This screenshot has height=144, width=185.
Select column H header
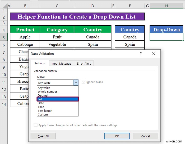(x=166, y=6)
